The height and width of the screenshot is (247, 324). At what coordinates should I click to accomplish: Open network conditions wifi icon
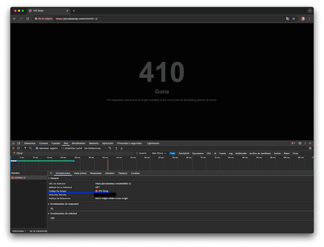[110, 148]
